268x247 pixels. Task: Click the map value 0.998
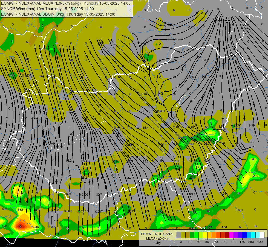pos(239,210)
